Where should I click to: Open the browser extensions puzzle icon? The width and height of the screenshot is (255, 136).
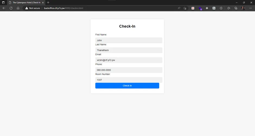pyautogui.click(x=221, y=8)
